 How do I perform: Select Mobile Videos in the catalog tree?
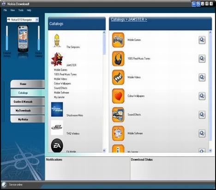(x=60, y=79)
